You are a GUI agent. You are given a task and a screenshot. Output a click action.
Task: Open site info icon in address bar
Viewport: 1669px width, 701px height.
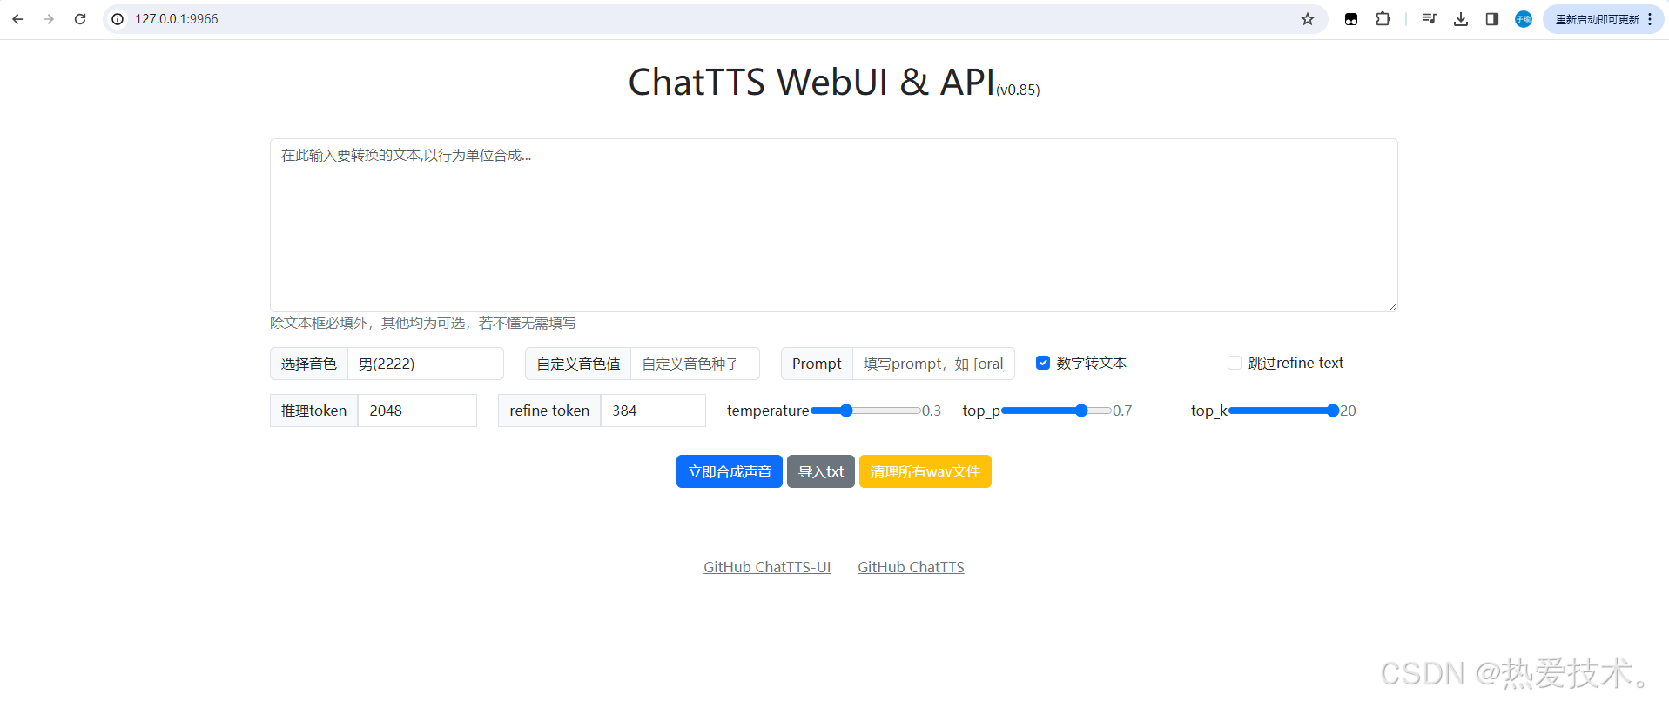click(118, 19)
